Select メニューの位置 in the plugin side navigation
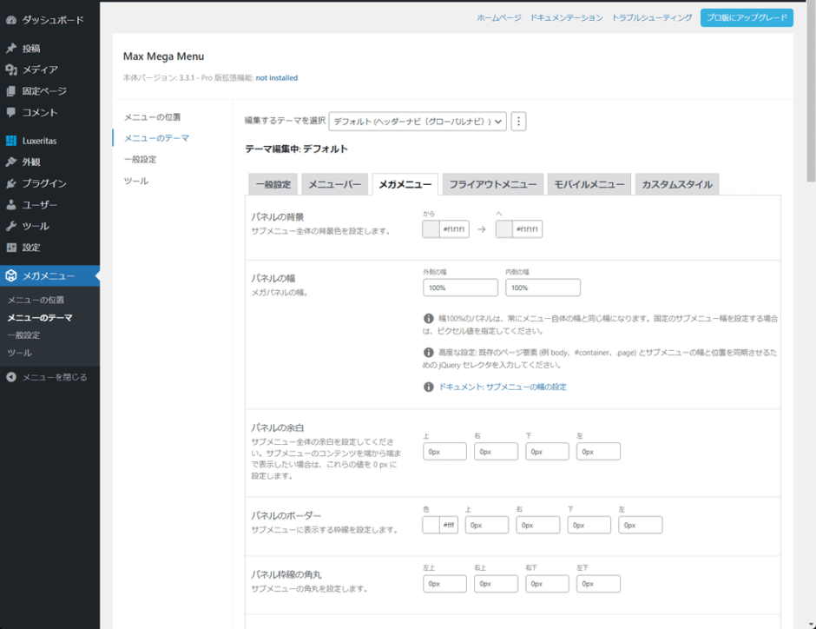This screenshot has width=816, height=629. click(153, 117)
